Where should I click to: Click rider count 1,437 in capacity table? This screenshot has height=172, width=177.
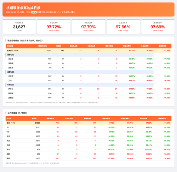(x=38, y=159)
